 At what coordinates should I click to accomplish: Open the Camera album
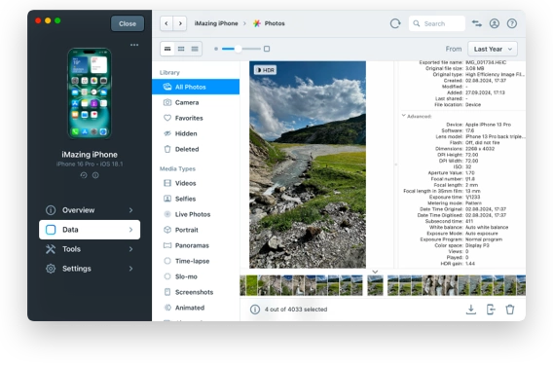[196, 102]
